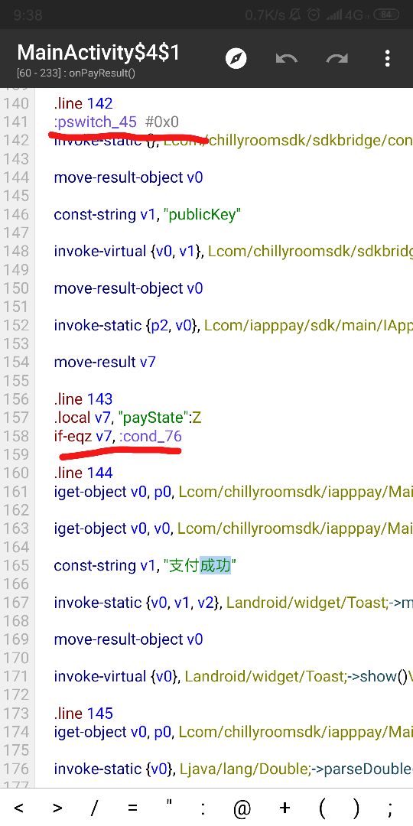Screen dimensions: 413x826
Task: Insert the / symbol from shortcut bar
Action: click(96, 808)
